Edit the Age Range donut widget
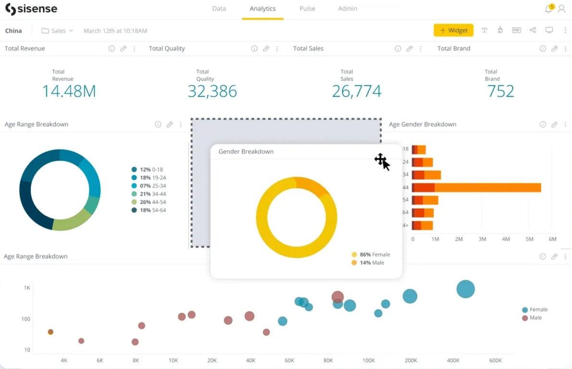This screenshot has width=572, height=369. click(170, 124)
